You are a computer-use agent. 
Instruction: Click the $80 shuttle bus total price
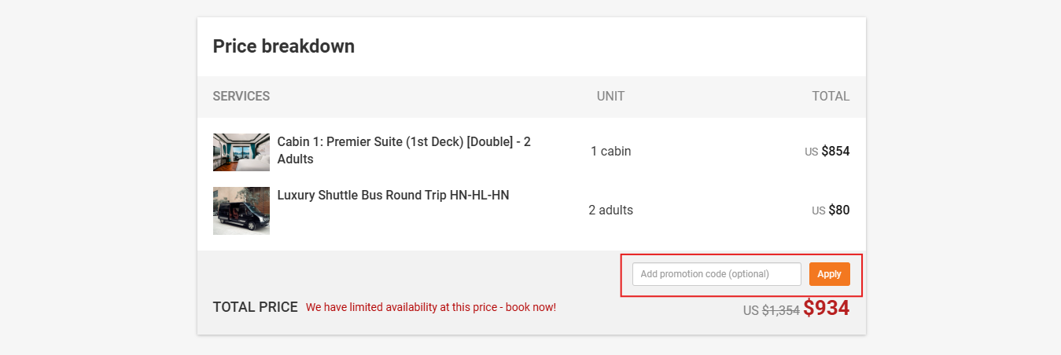(838, 210)
